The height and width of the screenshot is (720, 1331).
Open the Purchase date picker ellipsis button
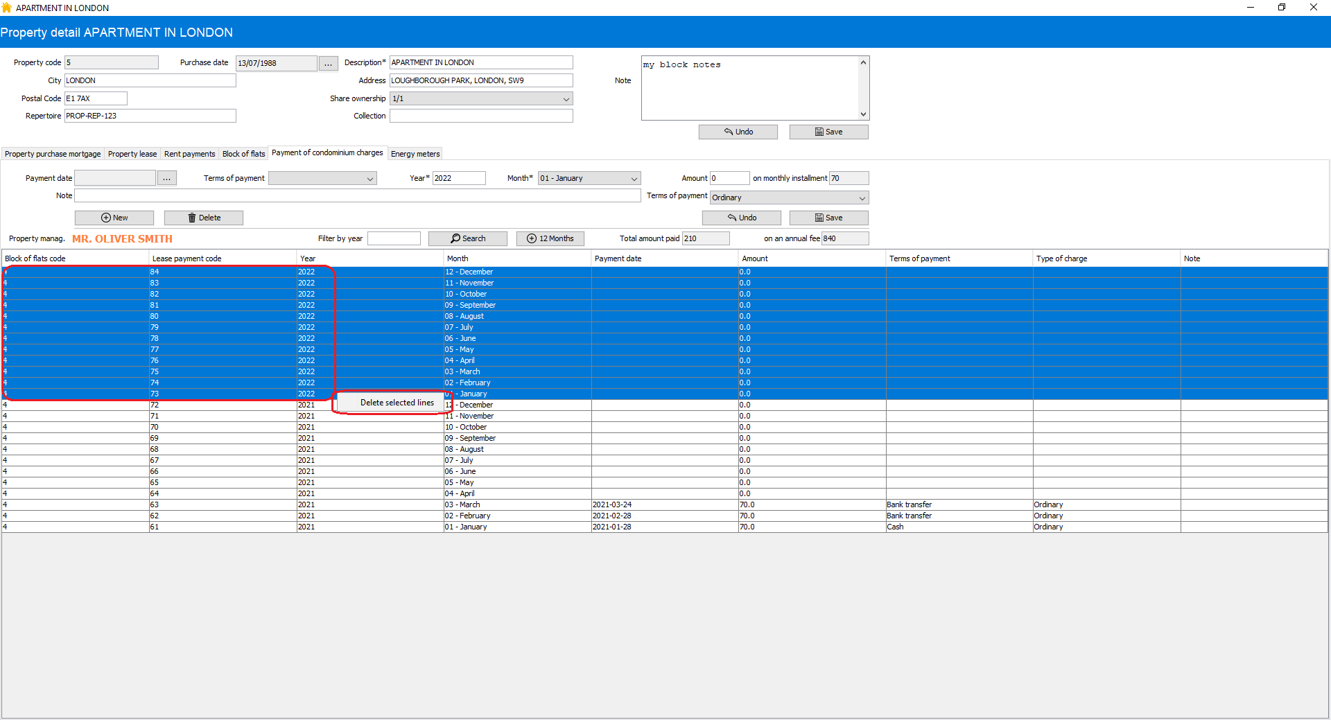(x=328, y=63)
